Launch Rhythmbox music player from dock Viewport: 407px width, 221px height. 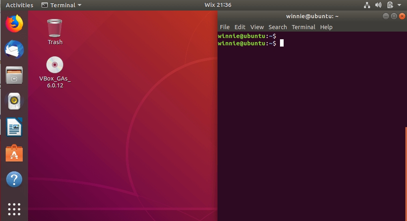click(x=14, y=101)
